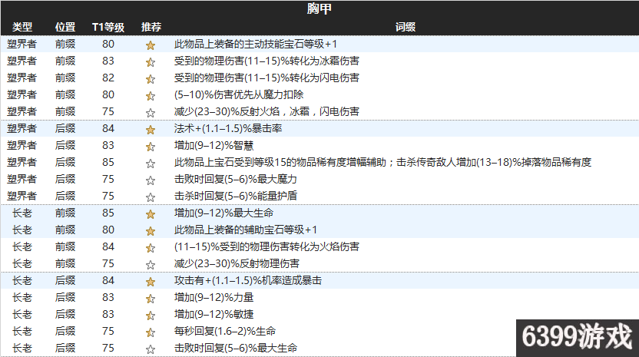639x357 pixels.
Task: Click star in 攻击机率造成暴击 row
Action: pos(151,282)
